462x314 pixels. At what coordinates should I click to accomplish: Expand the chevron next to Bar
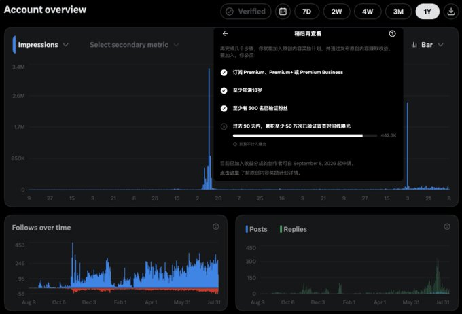440,45
